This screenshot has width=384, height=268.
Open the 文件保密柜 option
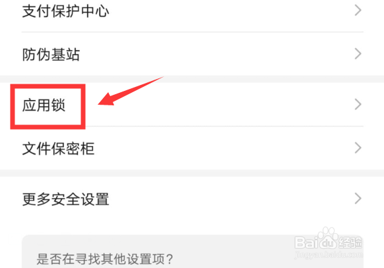(x=58, y=149)
